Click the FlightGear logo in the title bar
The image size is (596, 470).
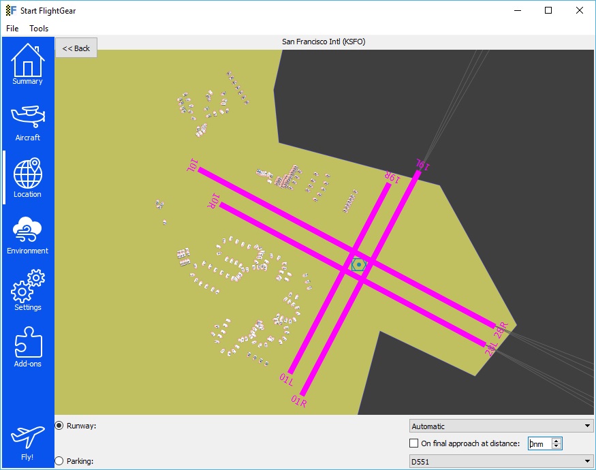(11, 10)
